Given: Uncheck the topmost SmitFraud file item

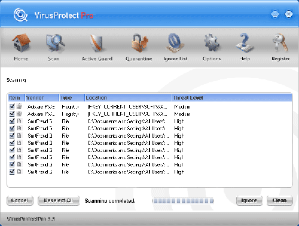Looking at the screenshot, I should [12, 121].
